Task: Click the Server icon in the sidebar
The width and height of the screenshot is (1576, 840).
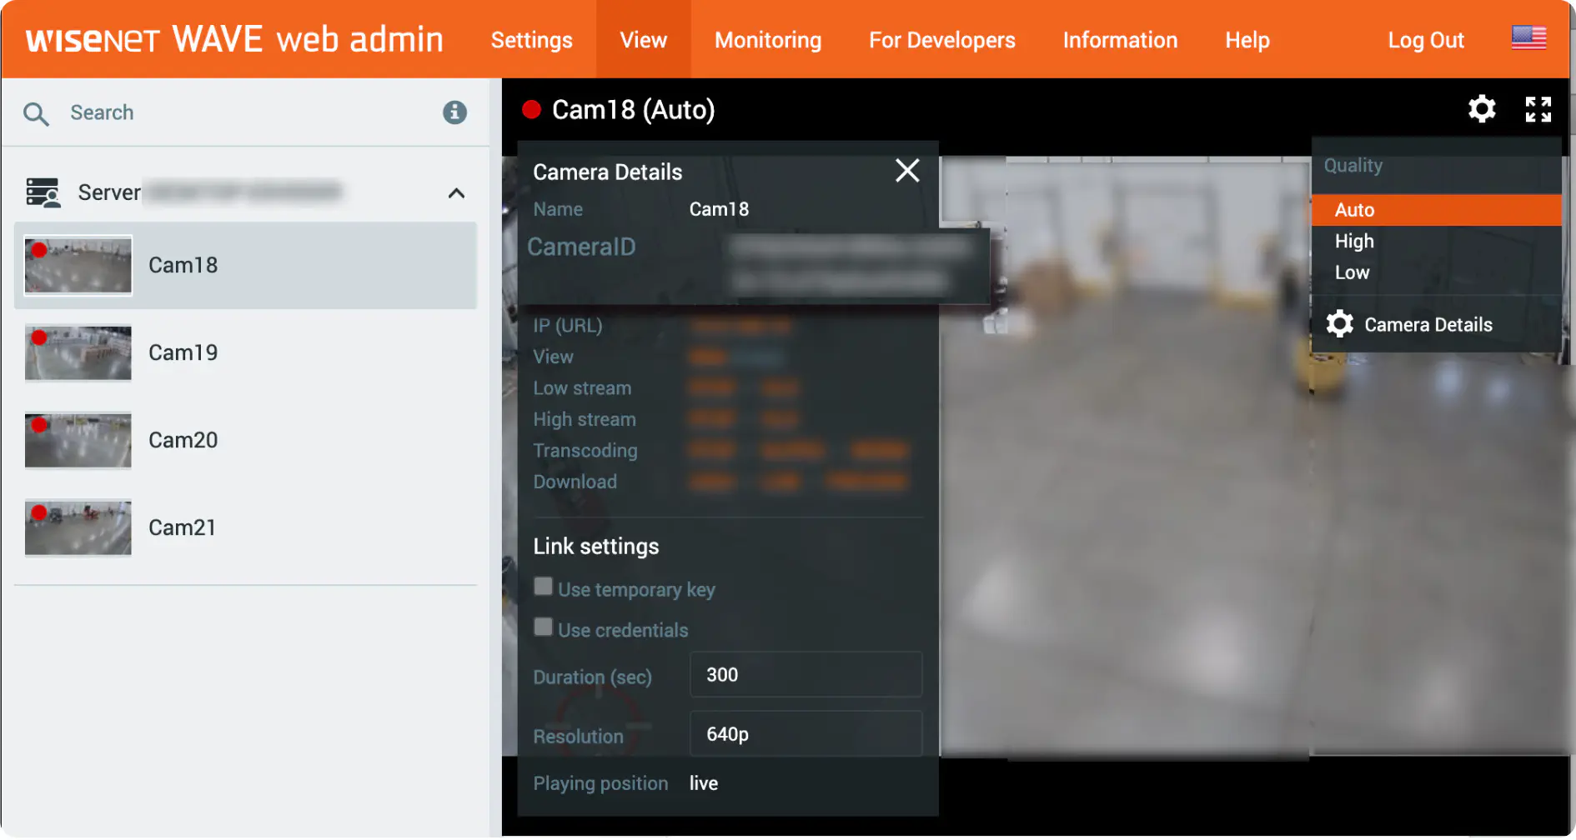Action: click(x=43, y=192)
